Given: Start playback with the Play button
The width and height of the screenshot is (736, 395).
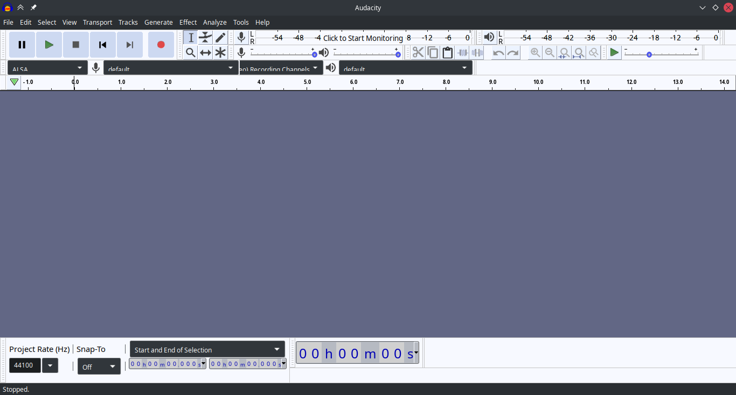Looking at the screenshot, I should coord(49,45).
